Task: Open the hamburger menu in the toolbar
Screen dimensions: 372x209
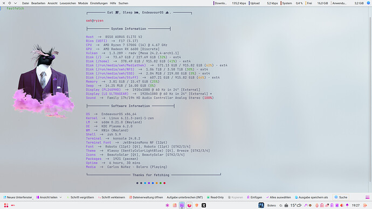Action: click(x=367, y=197)
